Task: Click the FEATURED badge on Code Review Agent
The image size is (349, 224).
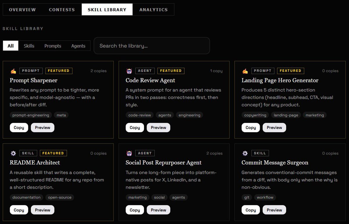Action: (171, 71)
